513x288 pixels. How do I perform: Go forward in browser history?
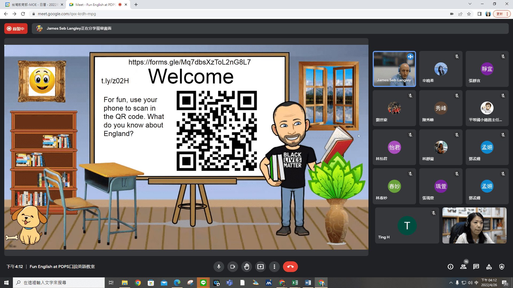pyautogui.click(x=14, y=14)
